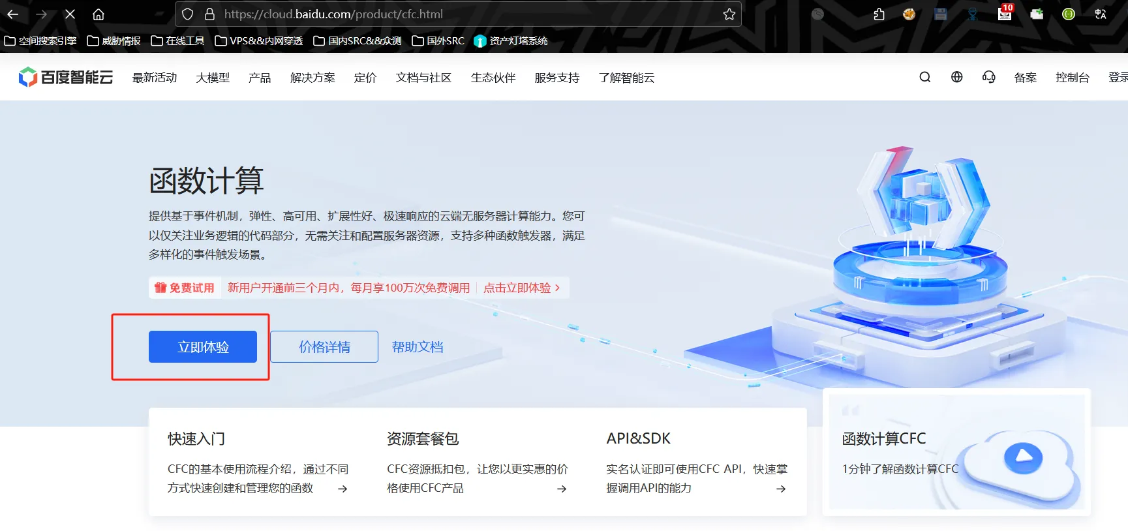Viewport: 1128px width, 531px height.
Task: Click the shield icon in address bar
Action: click(x=188, y=14)
